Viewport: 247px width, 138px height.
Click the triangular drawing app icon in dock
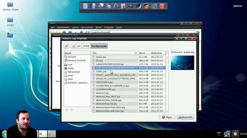pos(116,6)
